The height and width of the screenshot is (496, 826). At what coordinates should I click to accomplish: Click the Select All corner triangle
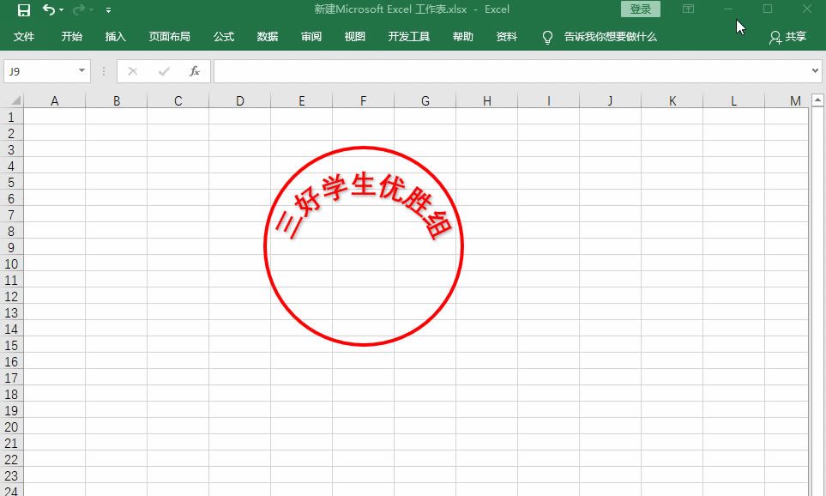coord(12,101)
